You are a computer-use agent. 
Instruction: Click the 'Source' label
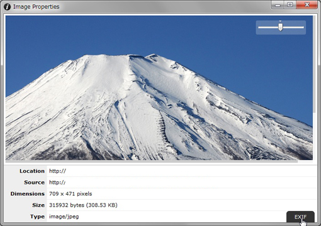[x=35, y=182]
